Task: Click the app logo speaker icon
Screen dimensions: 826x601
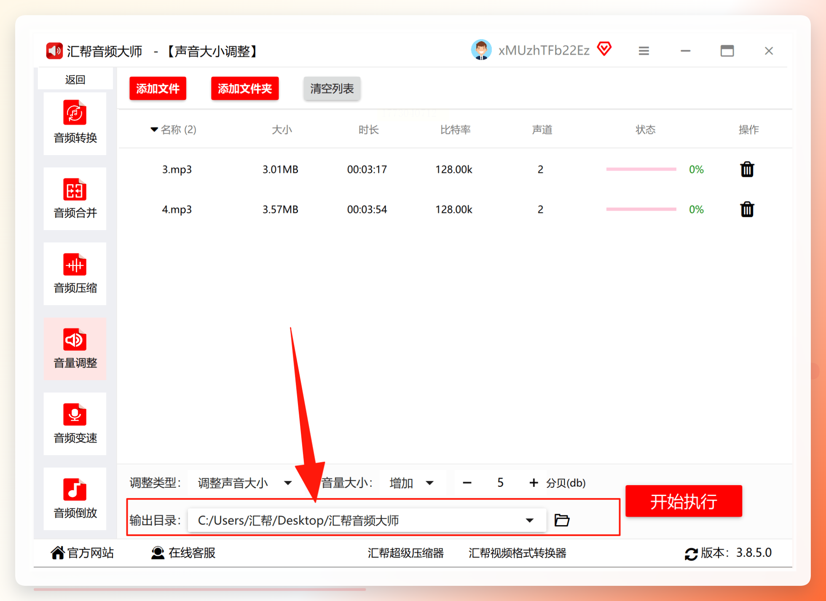Action: [54, 51]
